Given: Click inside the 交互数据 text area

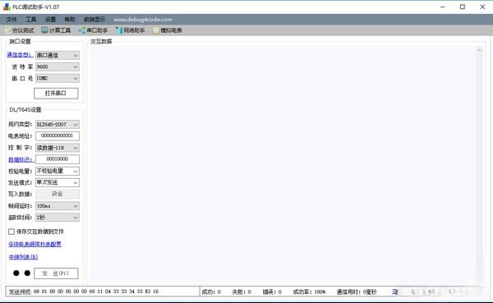Looking at the screenshot, I should [x=282, y=165].
